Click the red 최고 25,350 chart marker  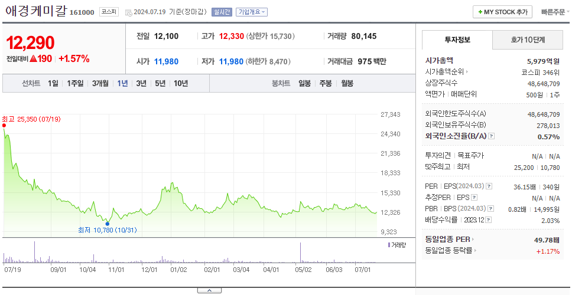[4, 125]
